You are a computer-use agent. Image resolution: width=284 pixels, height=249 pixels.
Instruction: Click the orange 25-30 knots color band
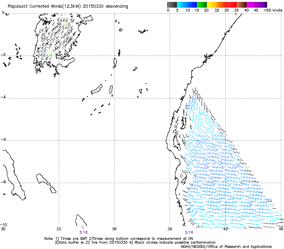click(222, 5)
